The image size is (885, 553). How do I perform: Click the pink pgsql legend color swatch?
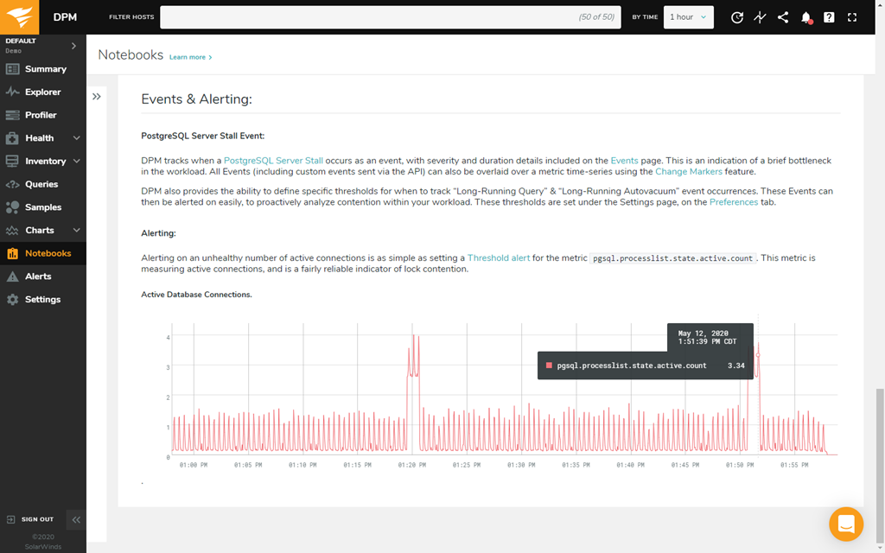549,365
